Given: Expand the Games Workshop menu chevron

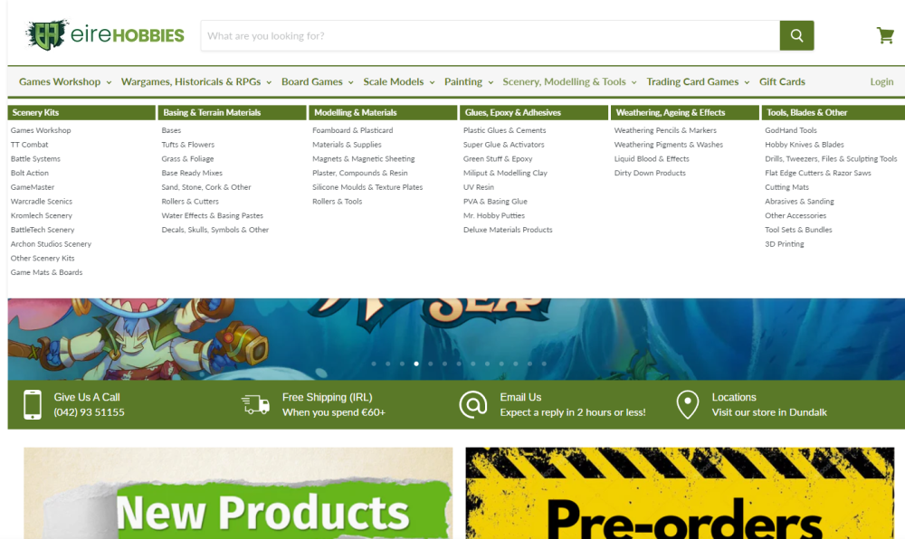Looking at the screenshot, I should pyautogui.click(x=109, y=81).
